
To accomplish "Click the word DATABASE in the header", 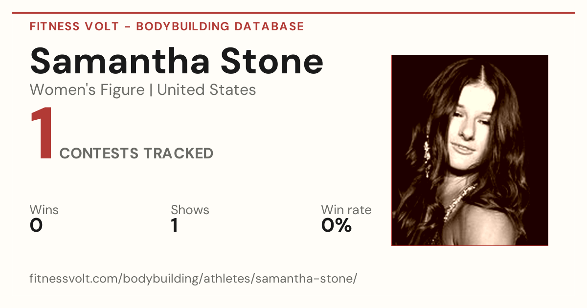I will (269, 26).
